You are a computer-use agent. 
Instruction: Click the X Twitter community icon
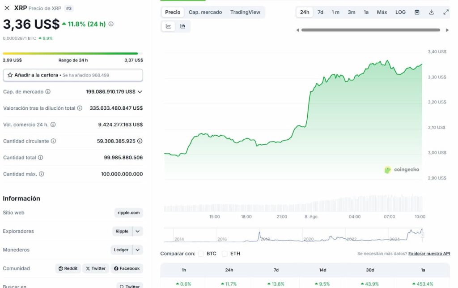(x=95, y=268)
